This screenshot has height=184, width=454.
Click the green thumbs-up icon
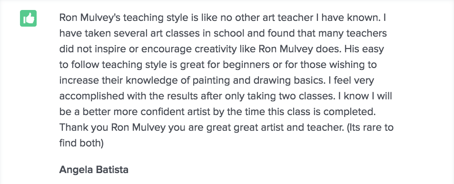(x=29, y=18)
